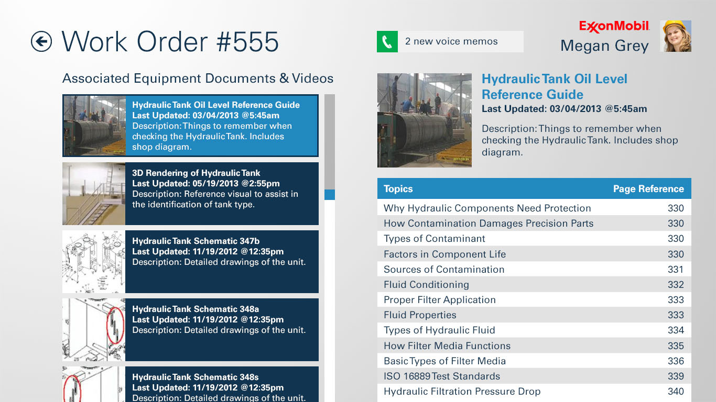Select Hydraulic Tank Oil Level Reference Guide card
The height and width of the screenshot is (402, 716).
point(190,126)
